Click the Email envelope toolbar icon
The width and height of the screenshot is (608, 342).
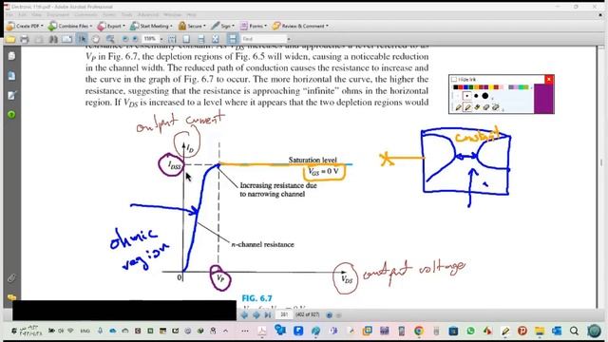tap(67, 39)
